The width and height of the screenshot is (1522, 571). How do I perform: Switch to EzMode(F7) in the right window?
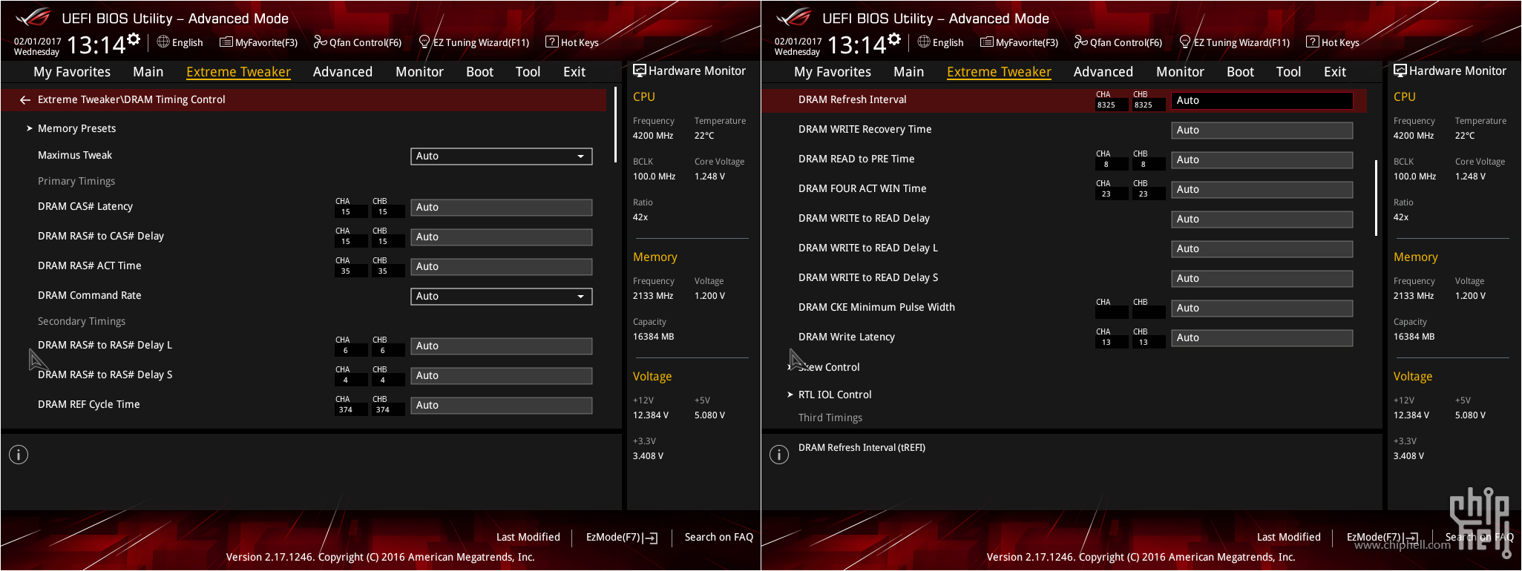1382,537
